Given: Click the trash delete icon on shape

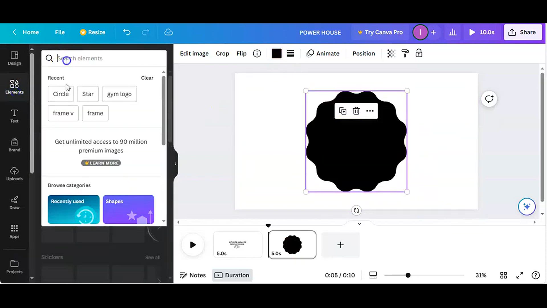Looking at the screenshot, I should (356, 111).
